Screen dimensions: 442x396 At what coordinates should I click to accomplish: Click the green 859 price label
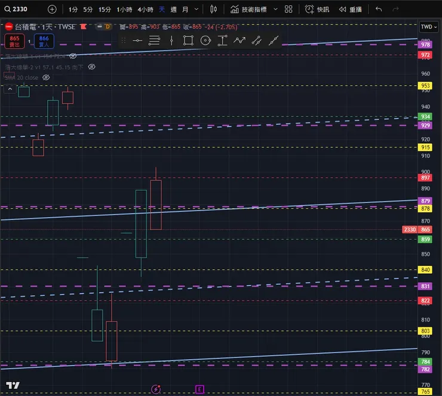coord(425,239)
